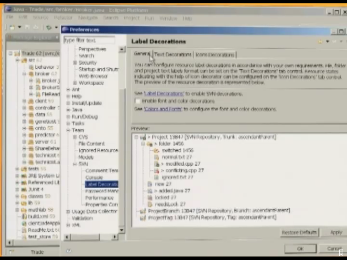Click the preferences tree scroll-down arrow
Image resolution: width=347 pixels, height=260 pixels.
click(122, 230)
